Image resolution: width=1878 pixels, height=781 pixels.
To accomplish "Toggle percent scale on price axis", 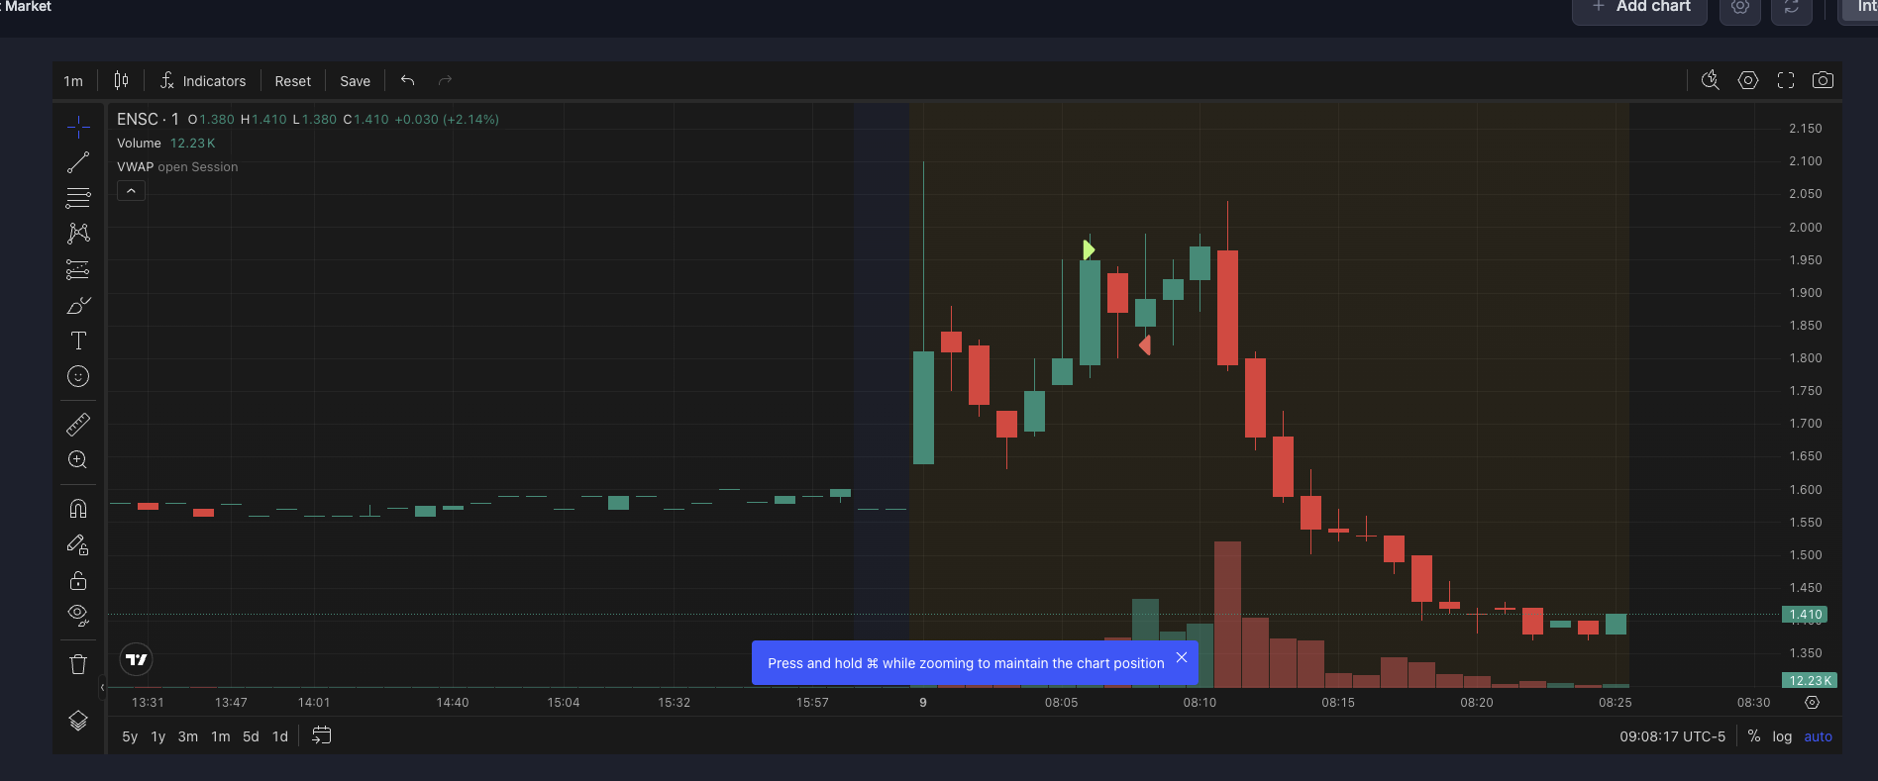I will 1754,736.
